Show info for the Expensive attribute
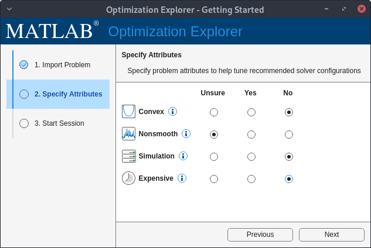Viewport: 371px width, 248px height. click(182, 178)
